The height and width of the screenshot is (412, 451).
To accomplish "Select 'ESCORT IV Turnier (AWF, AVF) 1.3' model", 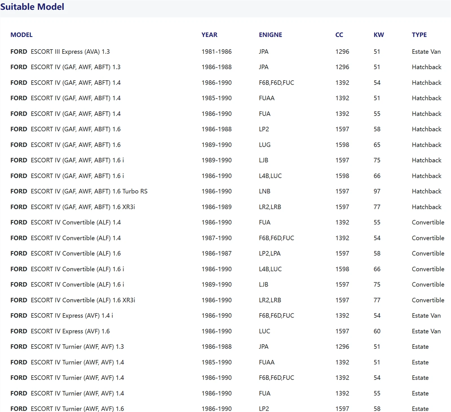I will click(x=77, y=347).
